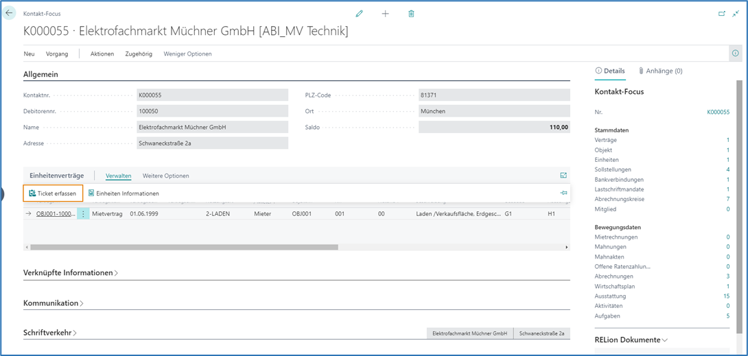Expand the Einheitenverträge section icon
This screenshot has height=356, width=748.
[563, 176]
